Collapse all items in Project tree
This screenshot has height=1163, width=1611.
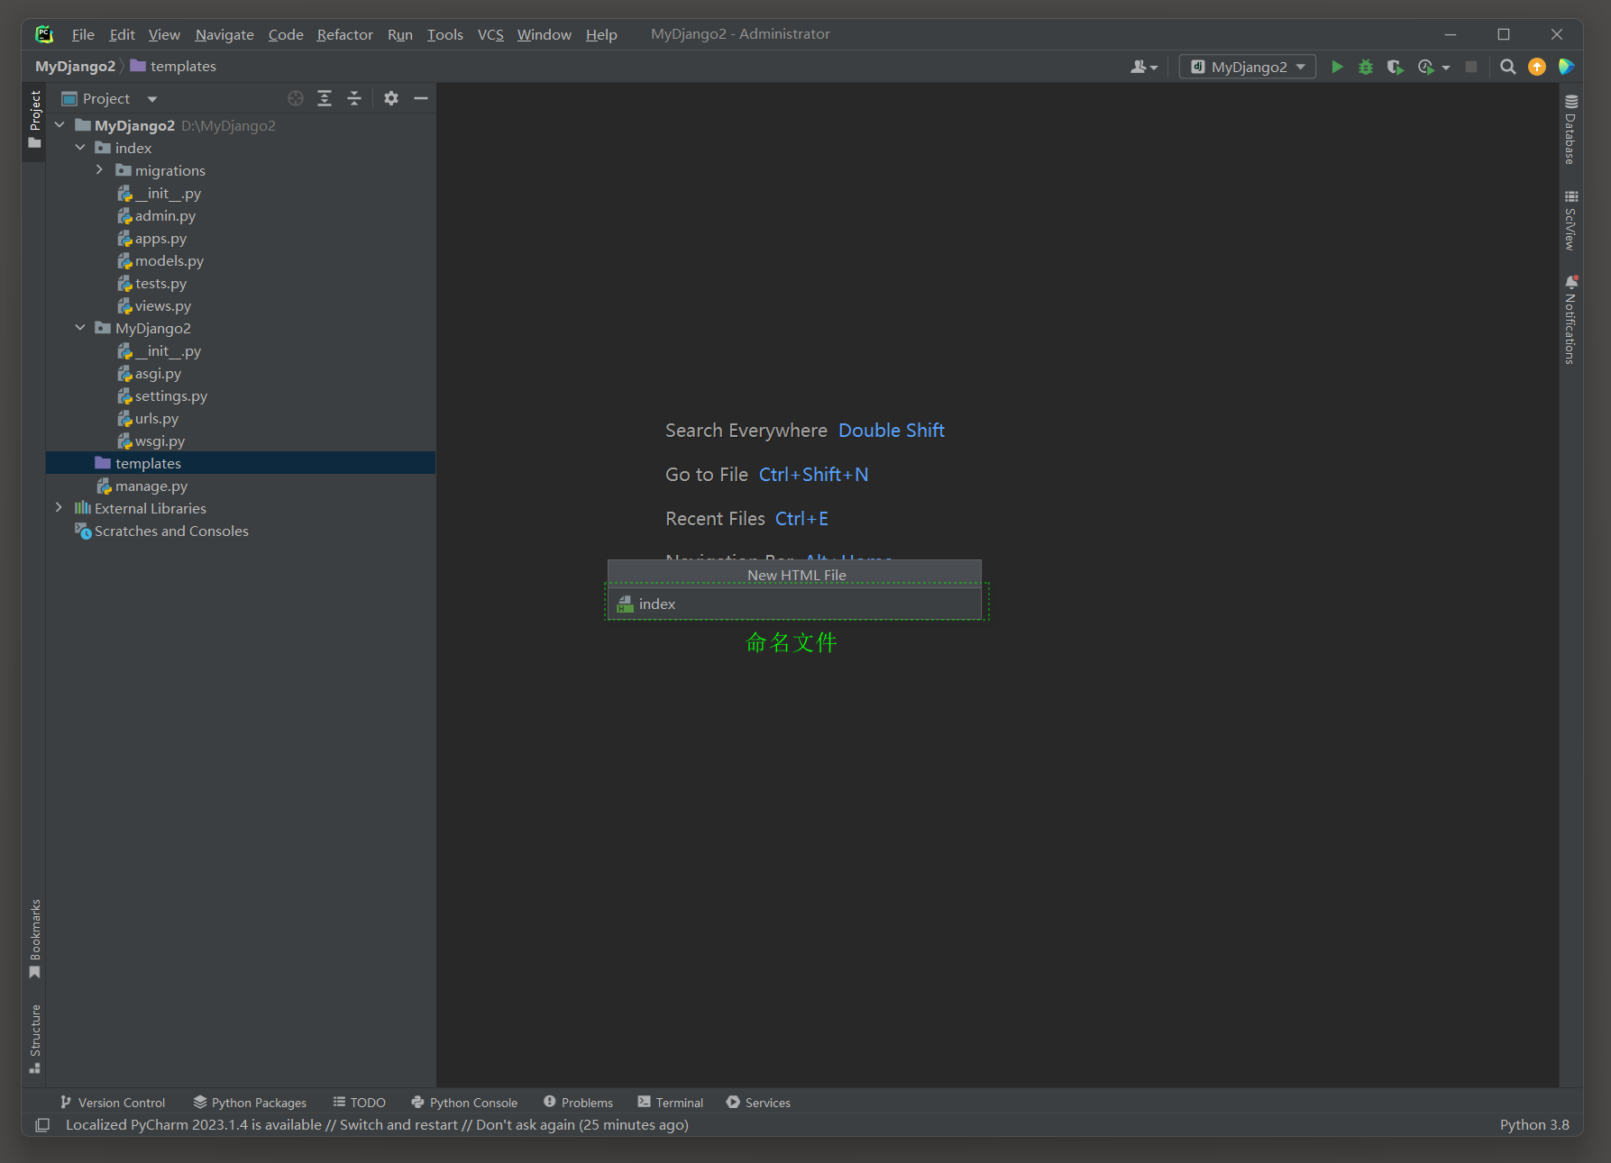(x=354, y=98)
